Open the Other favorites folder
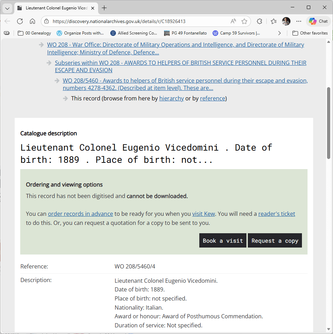 (x=310, y=33)
